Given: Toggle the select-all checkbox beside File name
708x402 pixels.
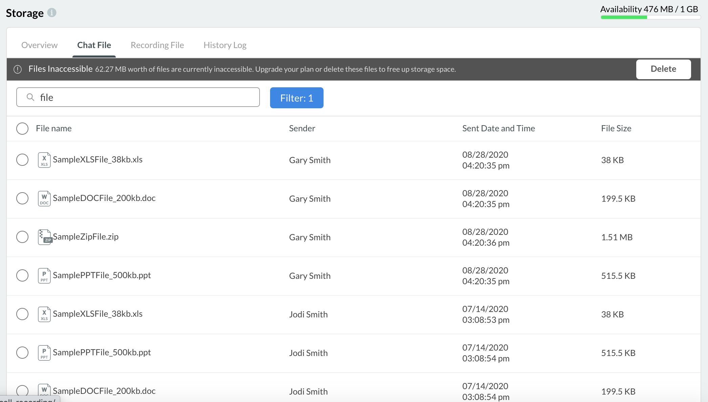Looking at the screenshot, I should [x=22, y=129].
